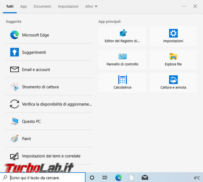Open the Pannello di controllo tile
The image size is (203, 182).
tap(123, 59)
